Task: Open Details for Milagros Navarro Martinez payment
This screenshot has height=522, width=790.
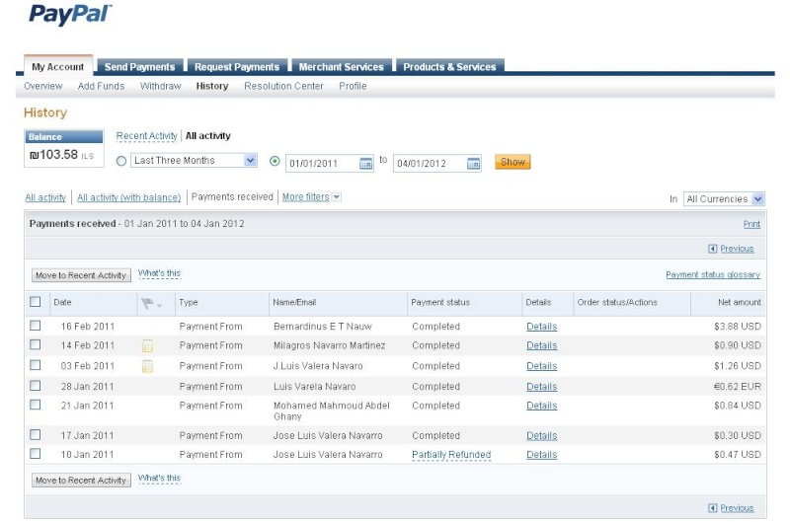Action: pos(541,345)
